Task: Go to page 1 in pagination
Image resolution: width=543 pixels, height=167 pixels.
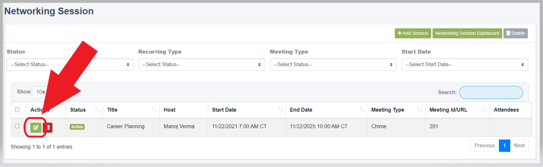Action: click(504, 146)
